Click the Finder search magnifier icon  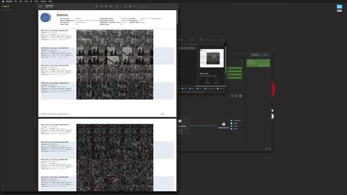pos(223,40)
